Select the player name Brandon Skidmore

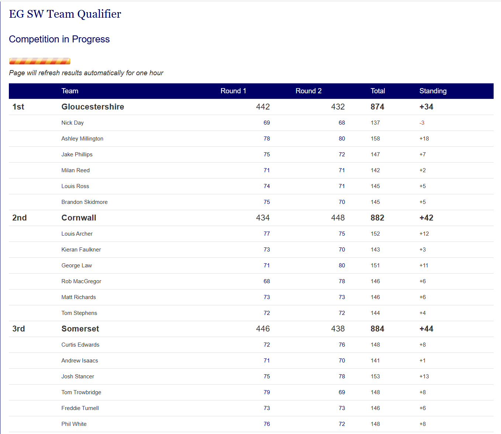(84, 202)
